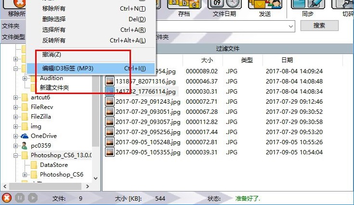The height and width of the screenshot is (205, 354).
Task: Expand the FileRecv folder node
Action: [15, 107]
